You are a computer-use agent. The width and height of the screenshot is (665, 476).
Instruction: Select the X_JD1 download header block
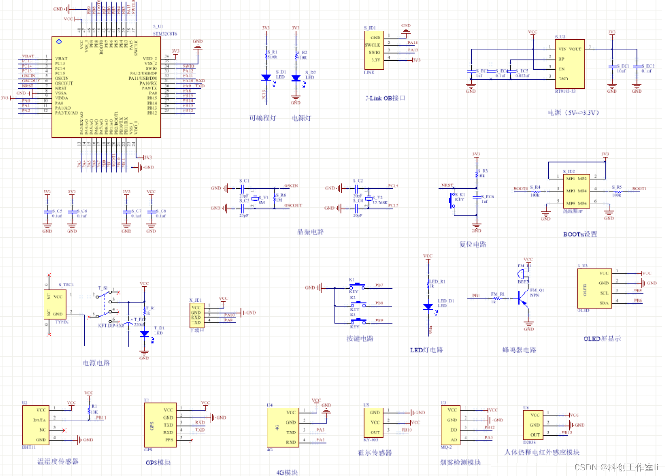[x=197, y=315]
